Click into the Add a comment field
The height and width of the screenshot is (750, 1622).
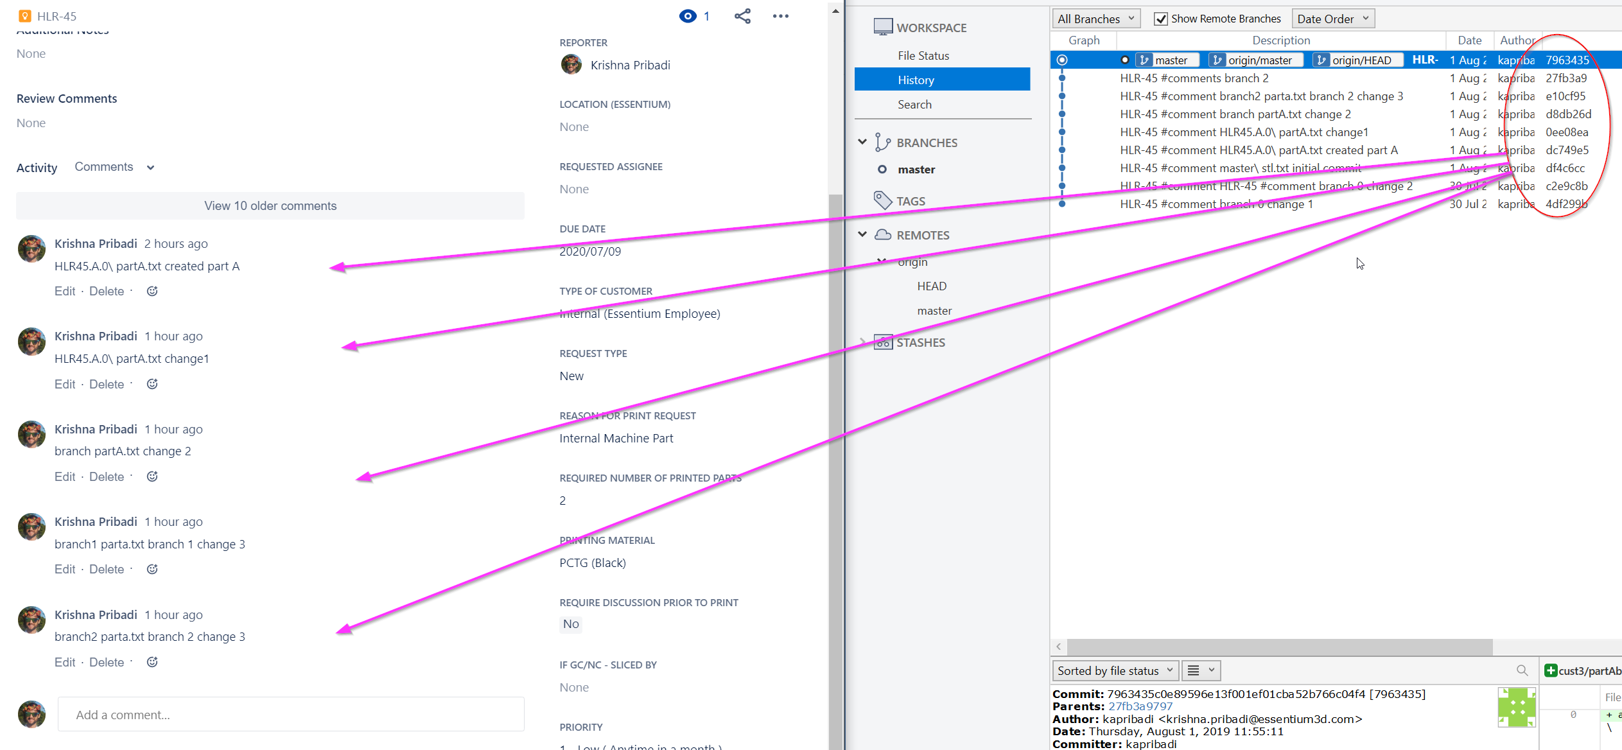[x=291, y=715]
